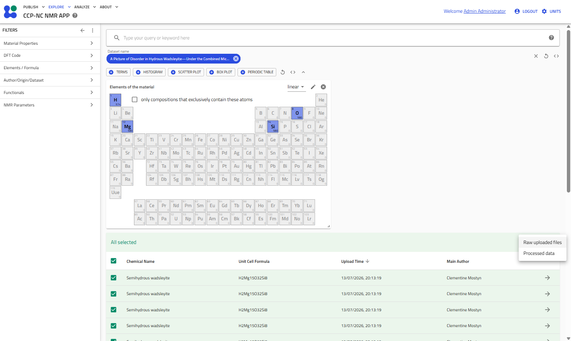
Task: Sort by Unit Cell Formula column header
Action: [x=254, y=261]
